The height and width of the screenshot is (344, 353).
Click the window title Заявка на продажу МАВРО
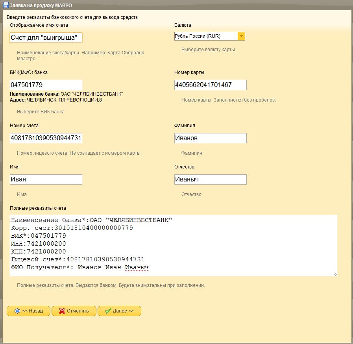coord(41,6)
